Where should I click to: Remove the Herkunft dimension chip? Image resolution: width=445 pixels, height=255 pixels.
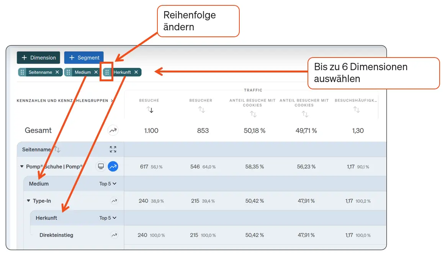click(x=136, y=72)
